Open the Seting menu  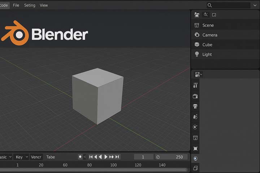click(30, 5)
